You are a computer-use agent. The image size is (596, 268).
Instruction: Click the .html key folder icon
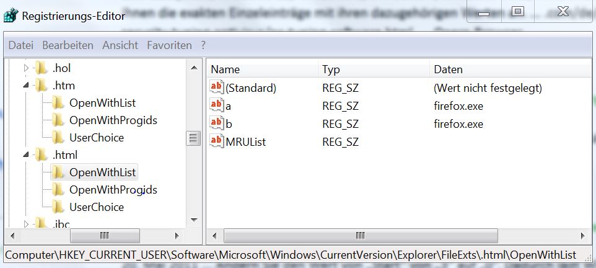pyautogui.click(x=42, y=154)
